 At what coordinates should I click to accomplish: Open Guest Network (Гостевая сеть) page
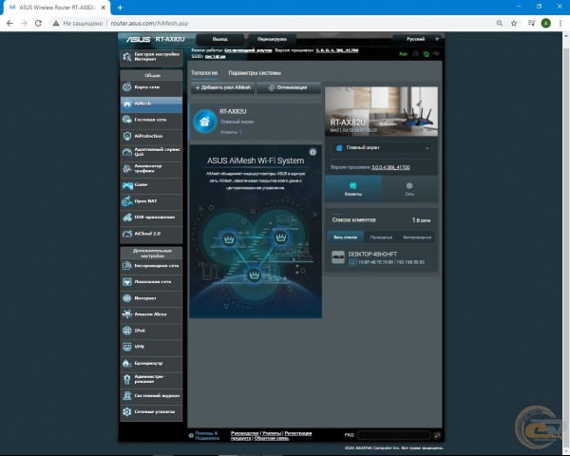(x=151, y=120)
